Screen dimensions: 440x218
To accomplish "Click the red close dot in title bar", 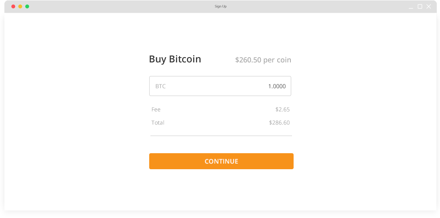I will pos(13,6).
